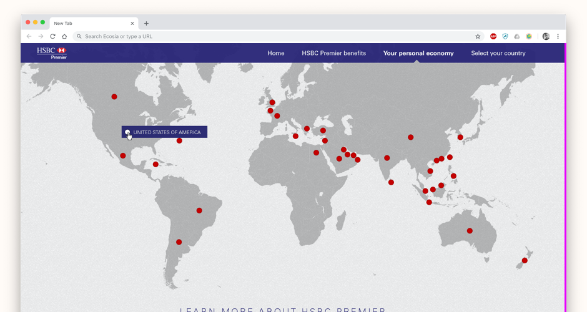Click the Canada red map dot

[114, 97]
